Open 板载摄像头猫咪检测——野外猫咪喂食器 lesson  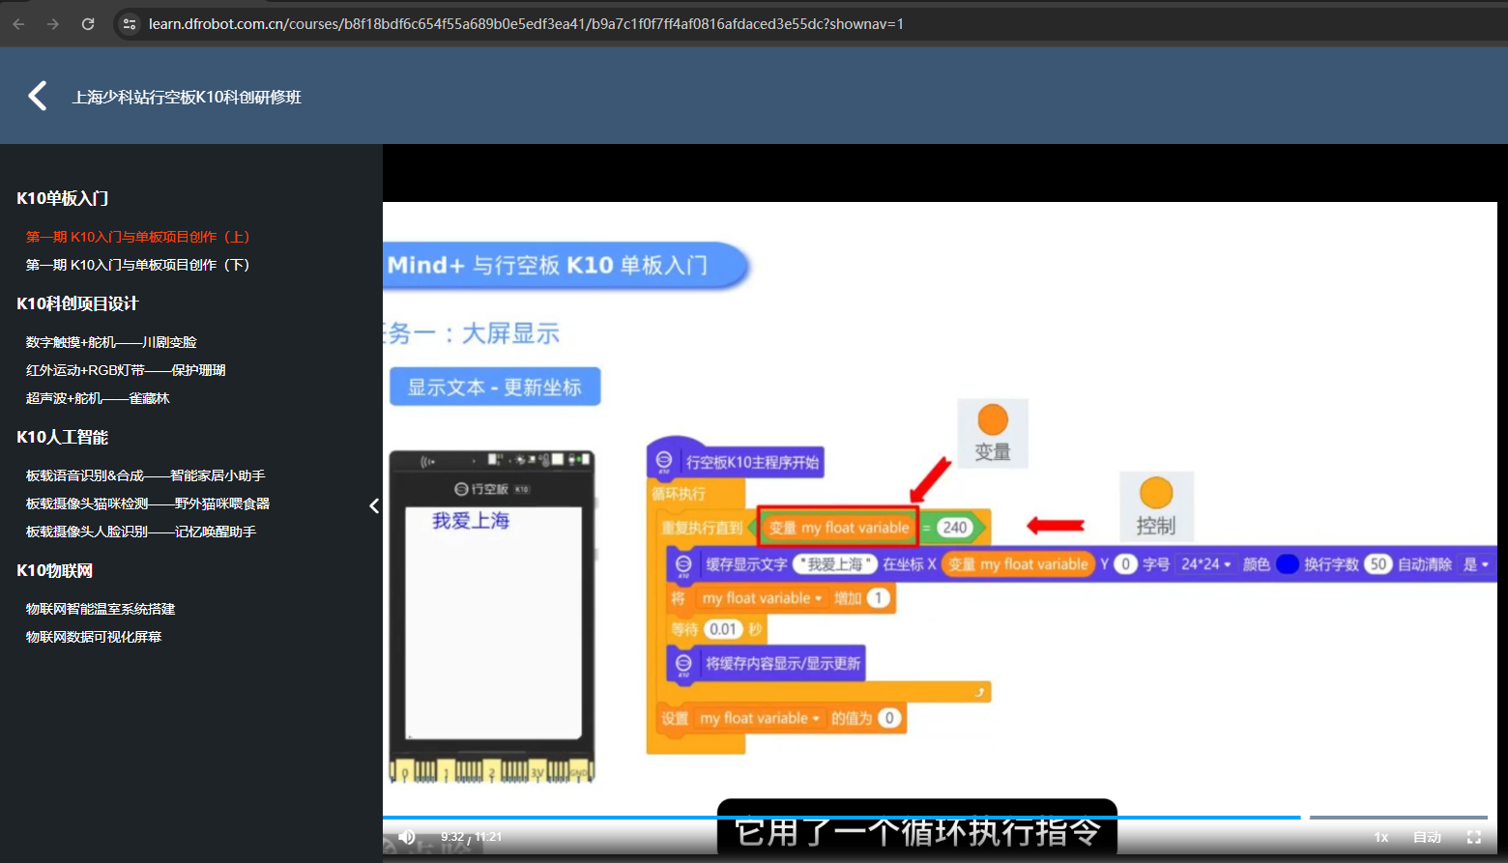click(148, 503)
